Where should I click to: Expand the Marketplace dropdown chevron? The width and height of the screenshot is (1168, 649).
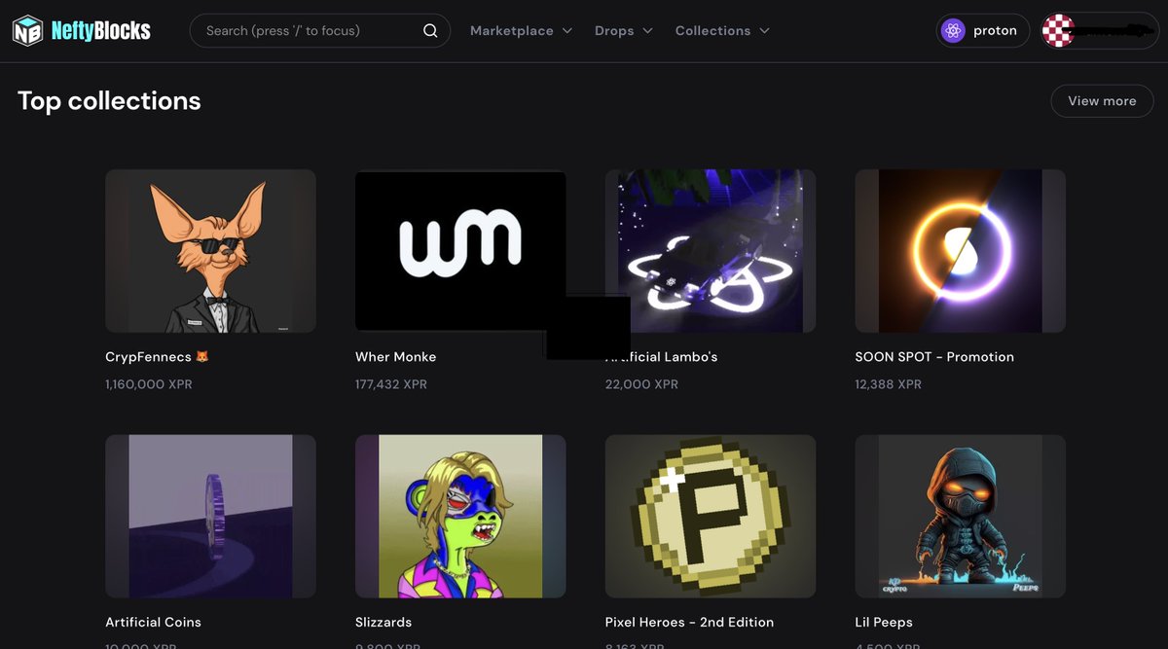[x=568, y=30]
